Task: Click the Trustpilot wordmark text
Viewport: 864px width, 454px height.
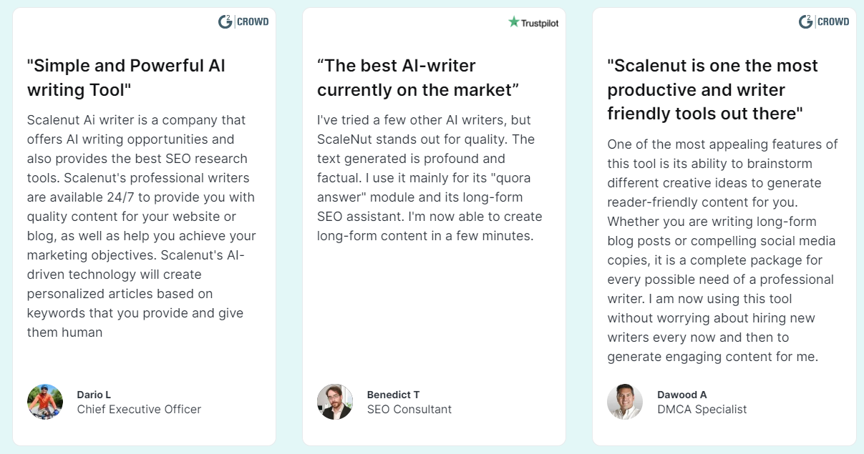Action: pos(540,23)
